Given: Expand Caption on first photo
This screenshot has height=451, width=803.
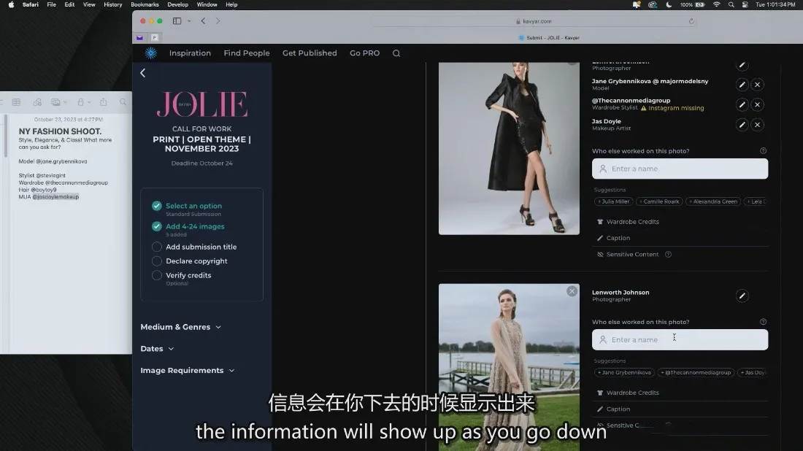Looking at the screenshot, I should [613, 238].
